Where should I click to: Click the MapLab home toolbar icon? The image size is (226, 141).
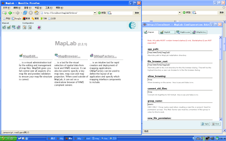click(x=4, y=27)
